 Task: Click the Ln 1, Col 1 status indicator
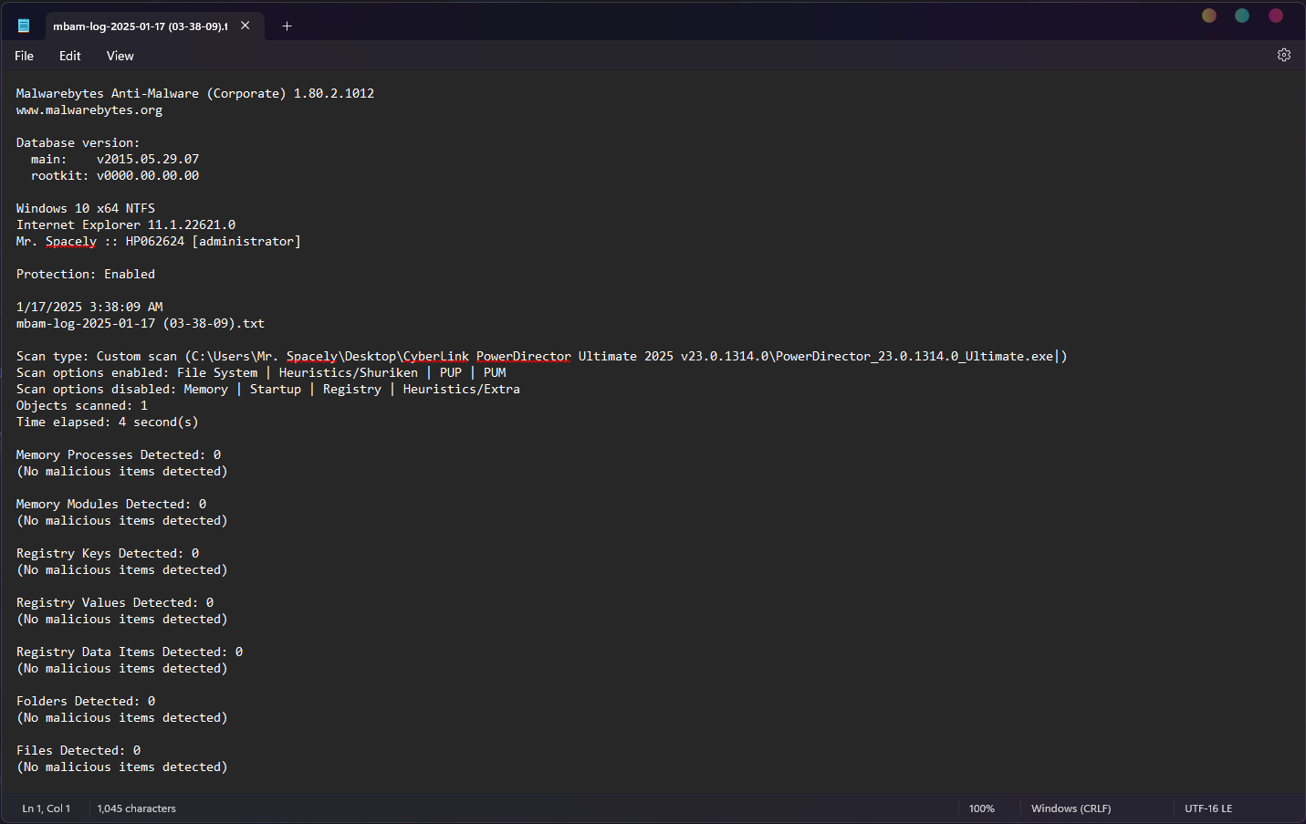(x=47, y=808)
